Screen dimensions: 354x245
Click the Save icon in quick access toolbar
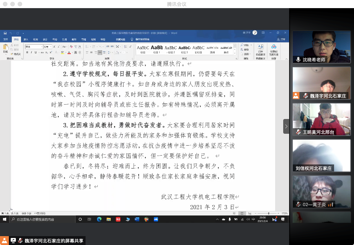tap(5, 33)
